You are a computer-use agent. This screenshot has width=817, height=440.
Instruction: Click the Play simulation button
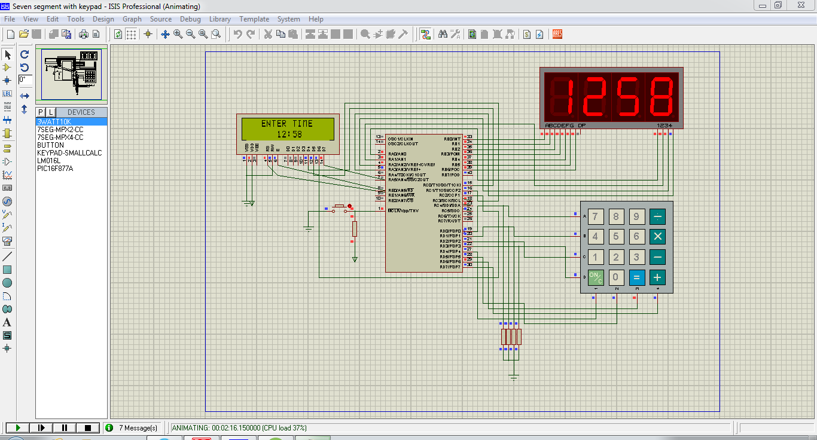tap(18, 427)
